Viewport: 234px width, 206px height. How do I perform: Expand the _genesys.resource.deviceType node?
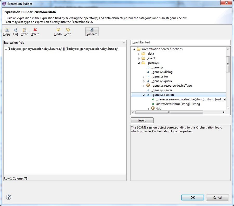click(144, 86)
